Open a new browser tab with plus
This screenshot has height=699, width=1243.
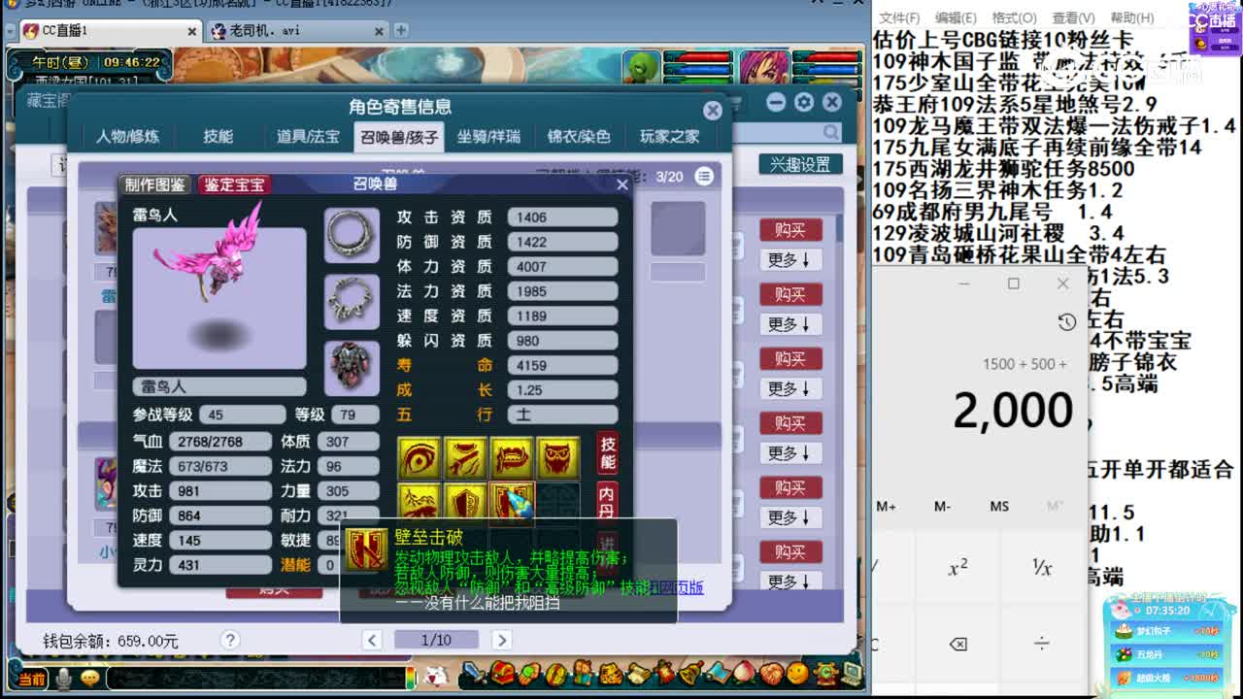point(401,30)
